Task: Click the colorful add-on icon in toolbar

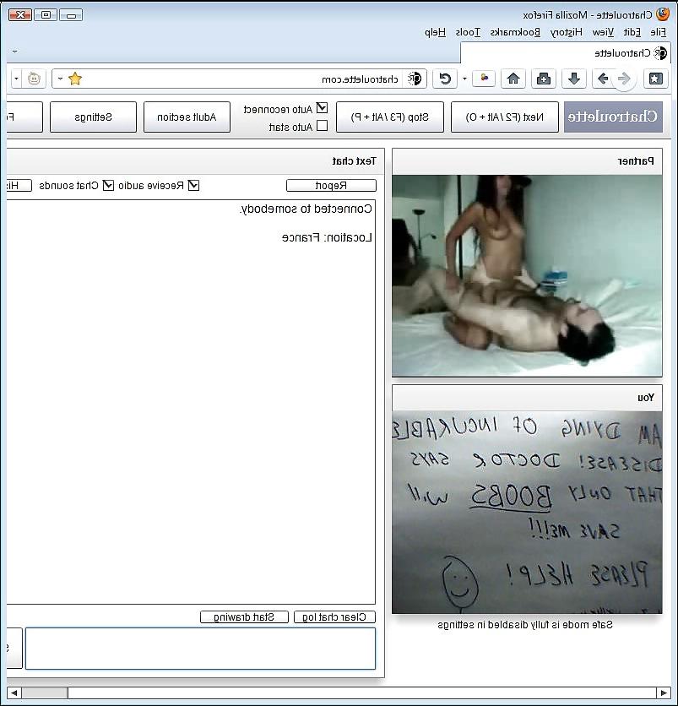Action: [x=484, y=79]
